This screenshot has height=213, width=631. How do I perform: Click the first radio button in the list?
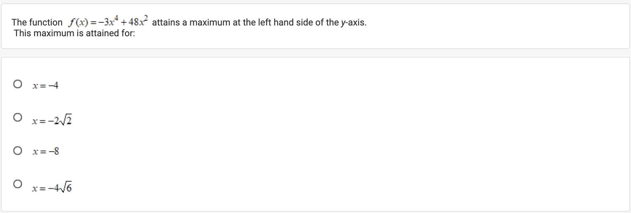(x=18, y=84)
